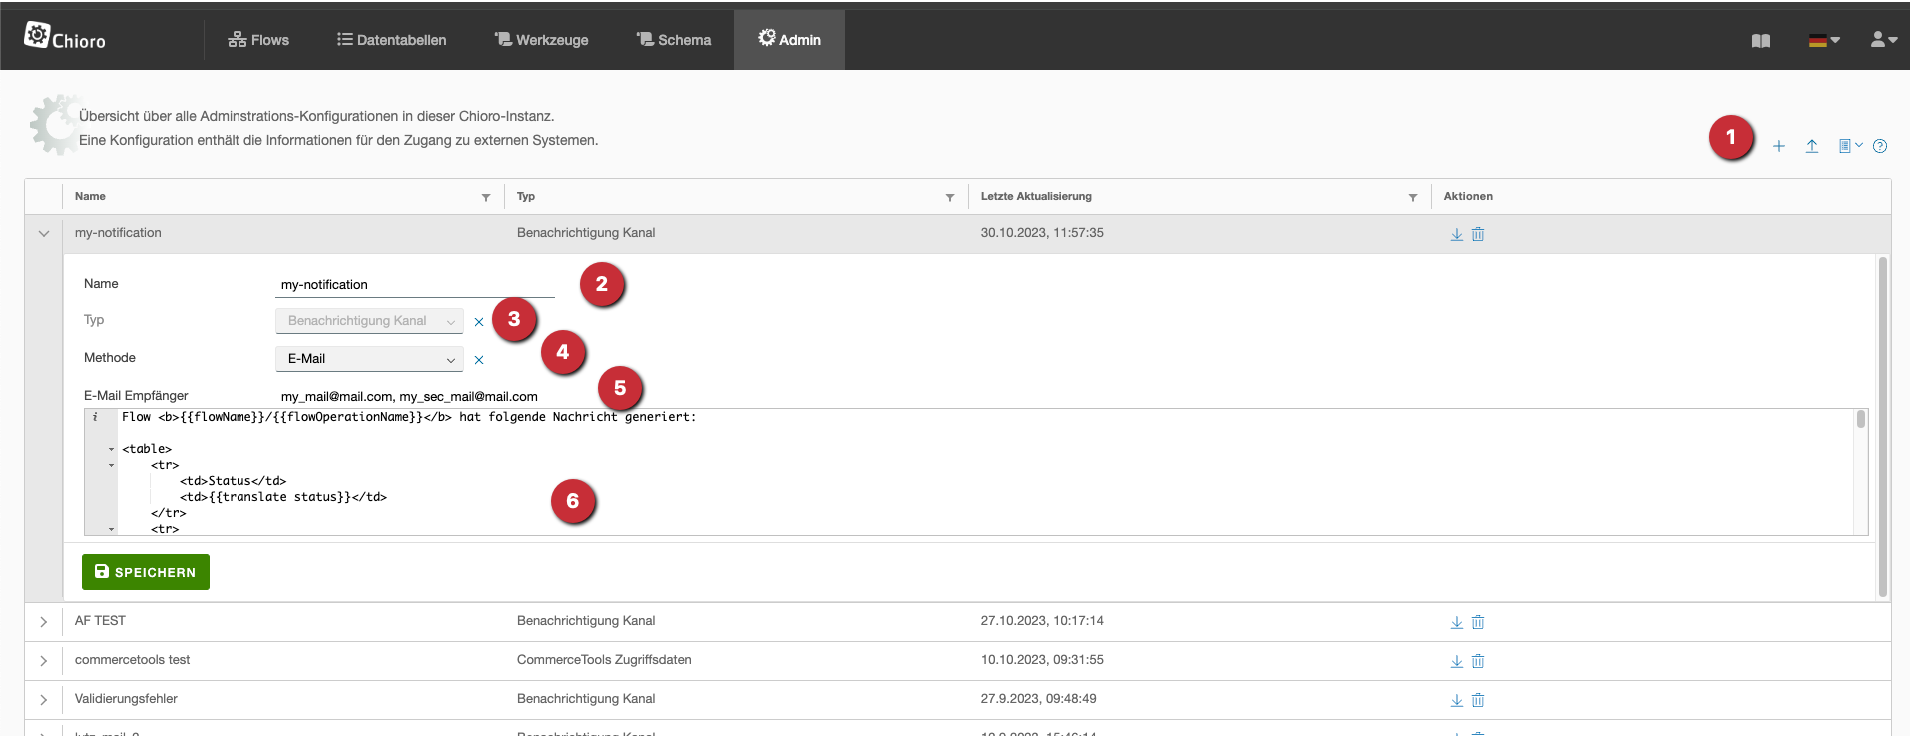
Task: Open the Methode E-Mail dropdown
Action: click(368, 359)
